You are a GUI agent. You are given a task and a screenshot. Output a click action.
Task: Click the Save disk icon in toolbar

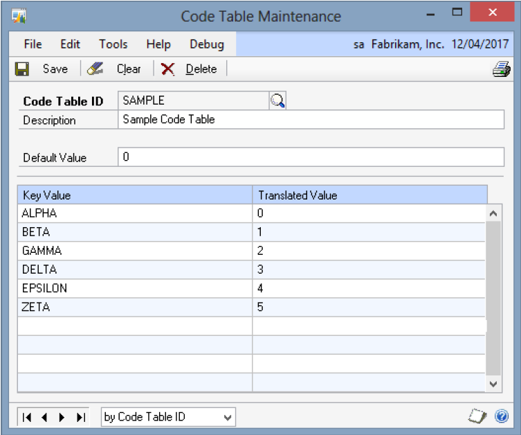tap(22, 69)
